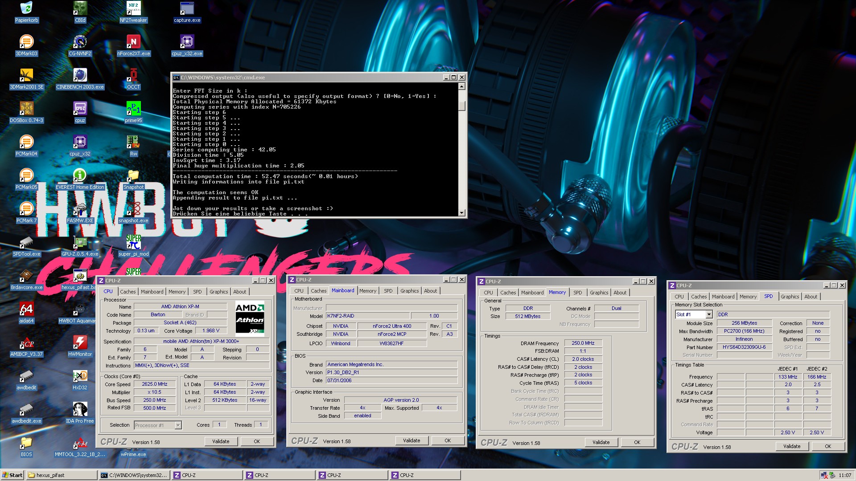Click Validate in the Memory CPU-Z window
The height and width of the screenshot is (481, 856).
coord(601,442)
